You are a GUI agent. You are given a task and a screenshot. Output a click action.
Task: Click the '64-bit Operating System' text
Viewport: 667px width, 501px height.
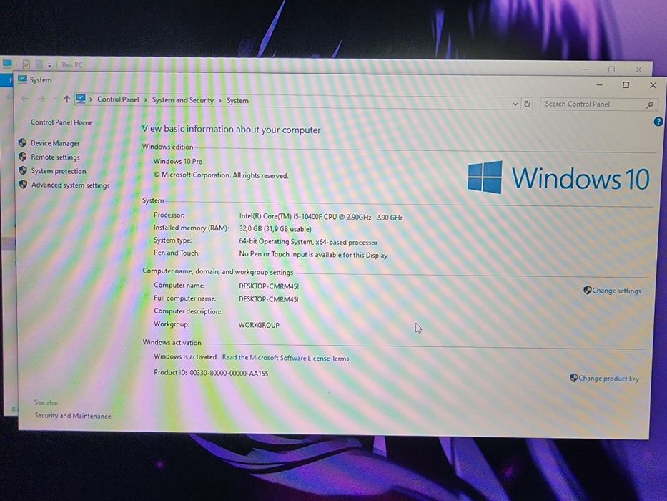(276, 241)
